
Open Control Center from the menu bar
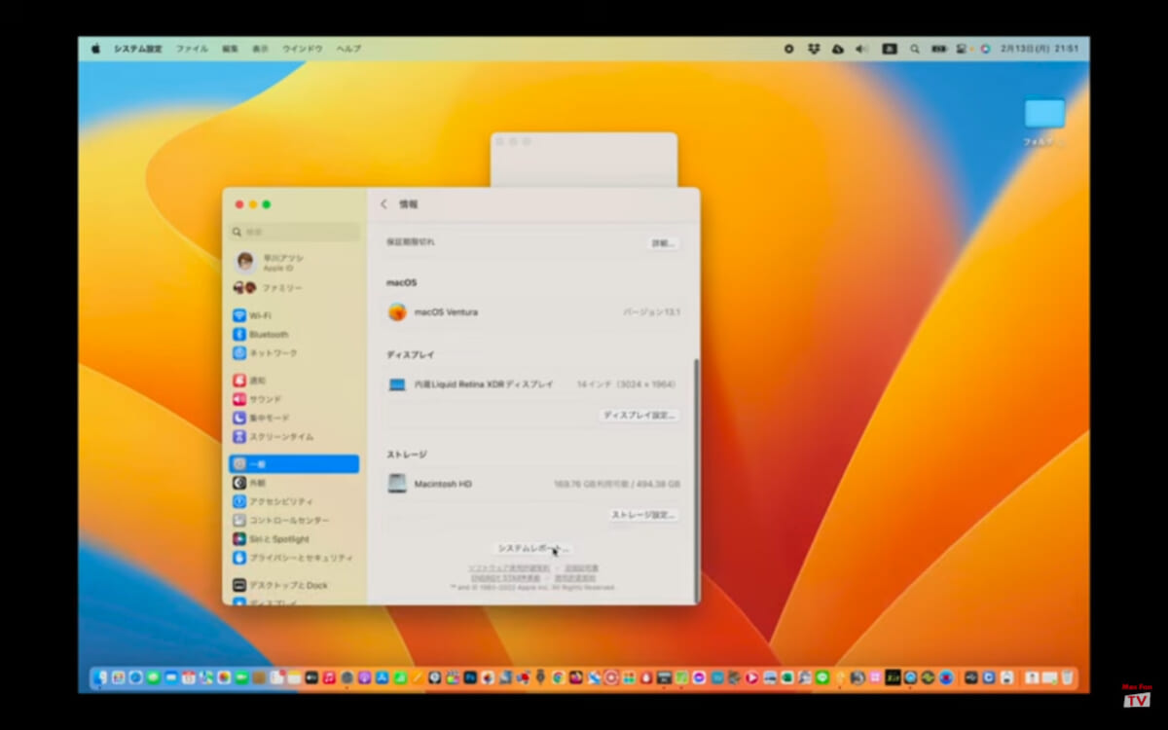coord(962,49)
